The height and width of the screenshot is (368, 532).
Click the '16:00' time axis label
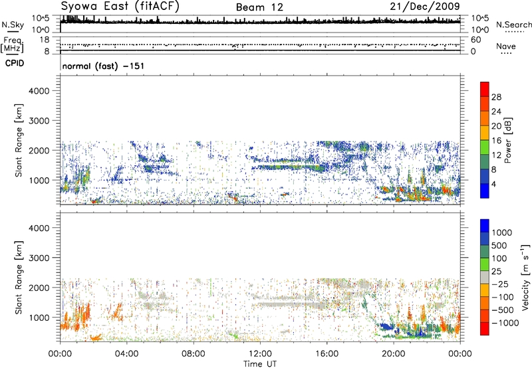(x=327, y=354)
